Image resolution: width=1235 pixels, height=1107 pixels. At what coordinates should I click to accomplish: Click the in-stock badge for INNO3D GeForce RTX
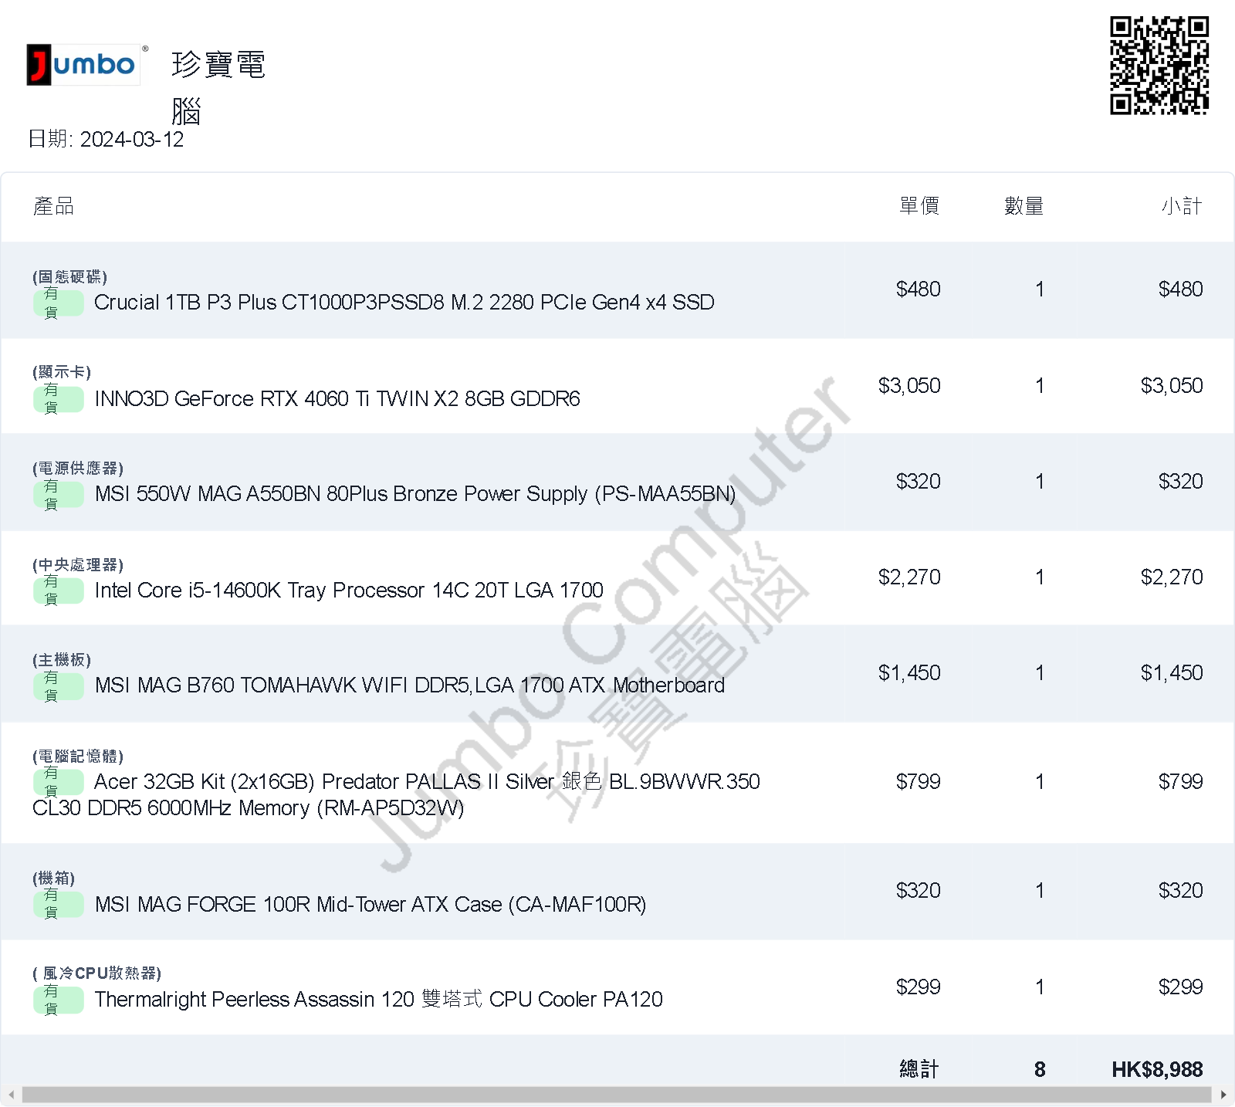[x=59, y=399]
